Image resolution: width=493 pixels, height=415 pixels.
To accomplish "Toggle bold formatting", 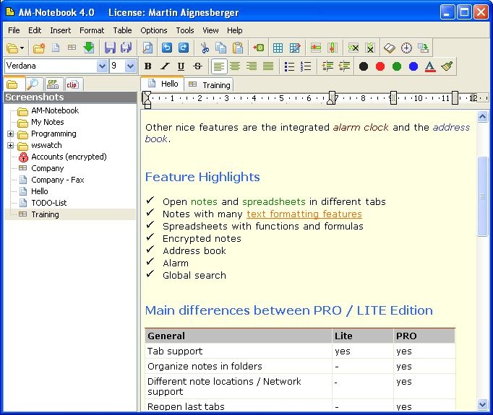I will click(148, 66).
